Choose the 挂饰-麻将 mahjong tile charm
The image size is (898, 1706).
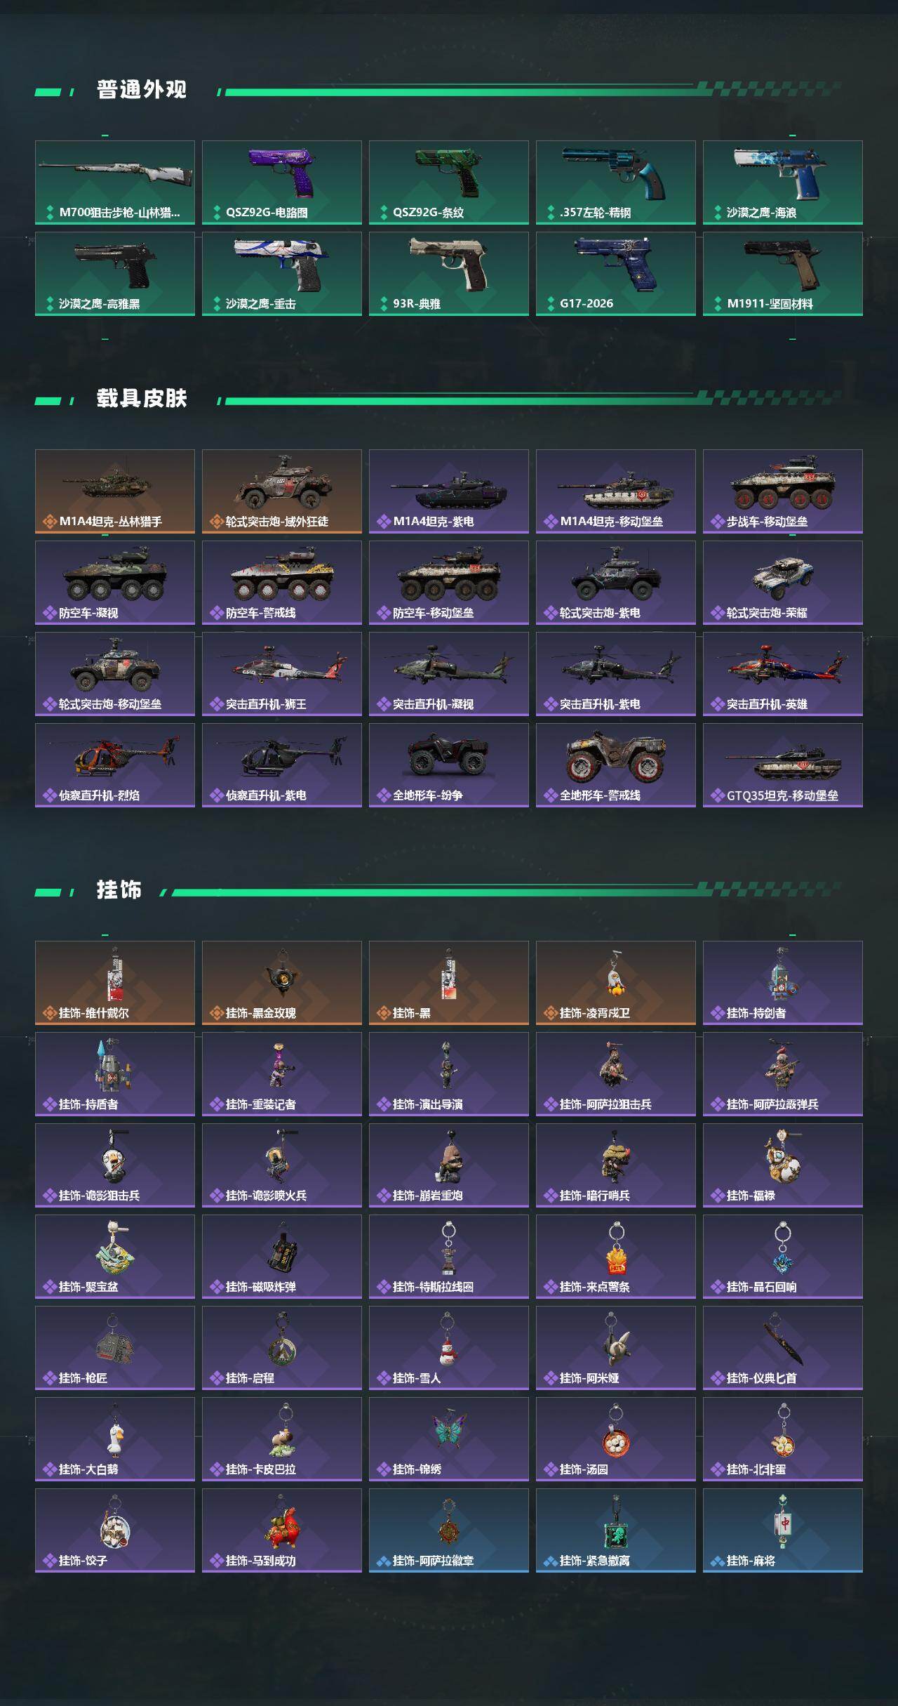[x=783, y=1530]
